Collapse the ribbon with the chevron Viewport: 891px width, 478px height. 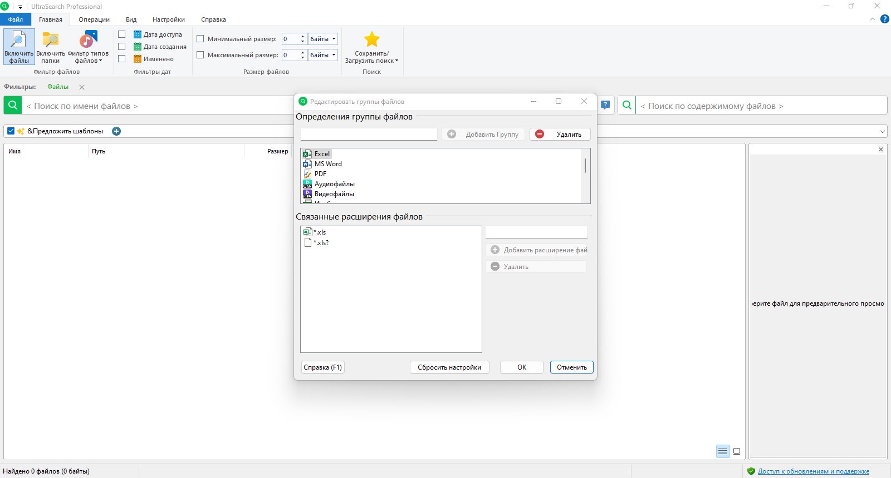(x=873, y=19)
